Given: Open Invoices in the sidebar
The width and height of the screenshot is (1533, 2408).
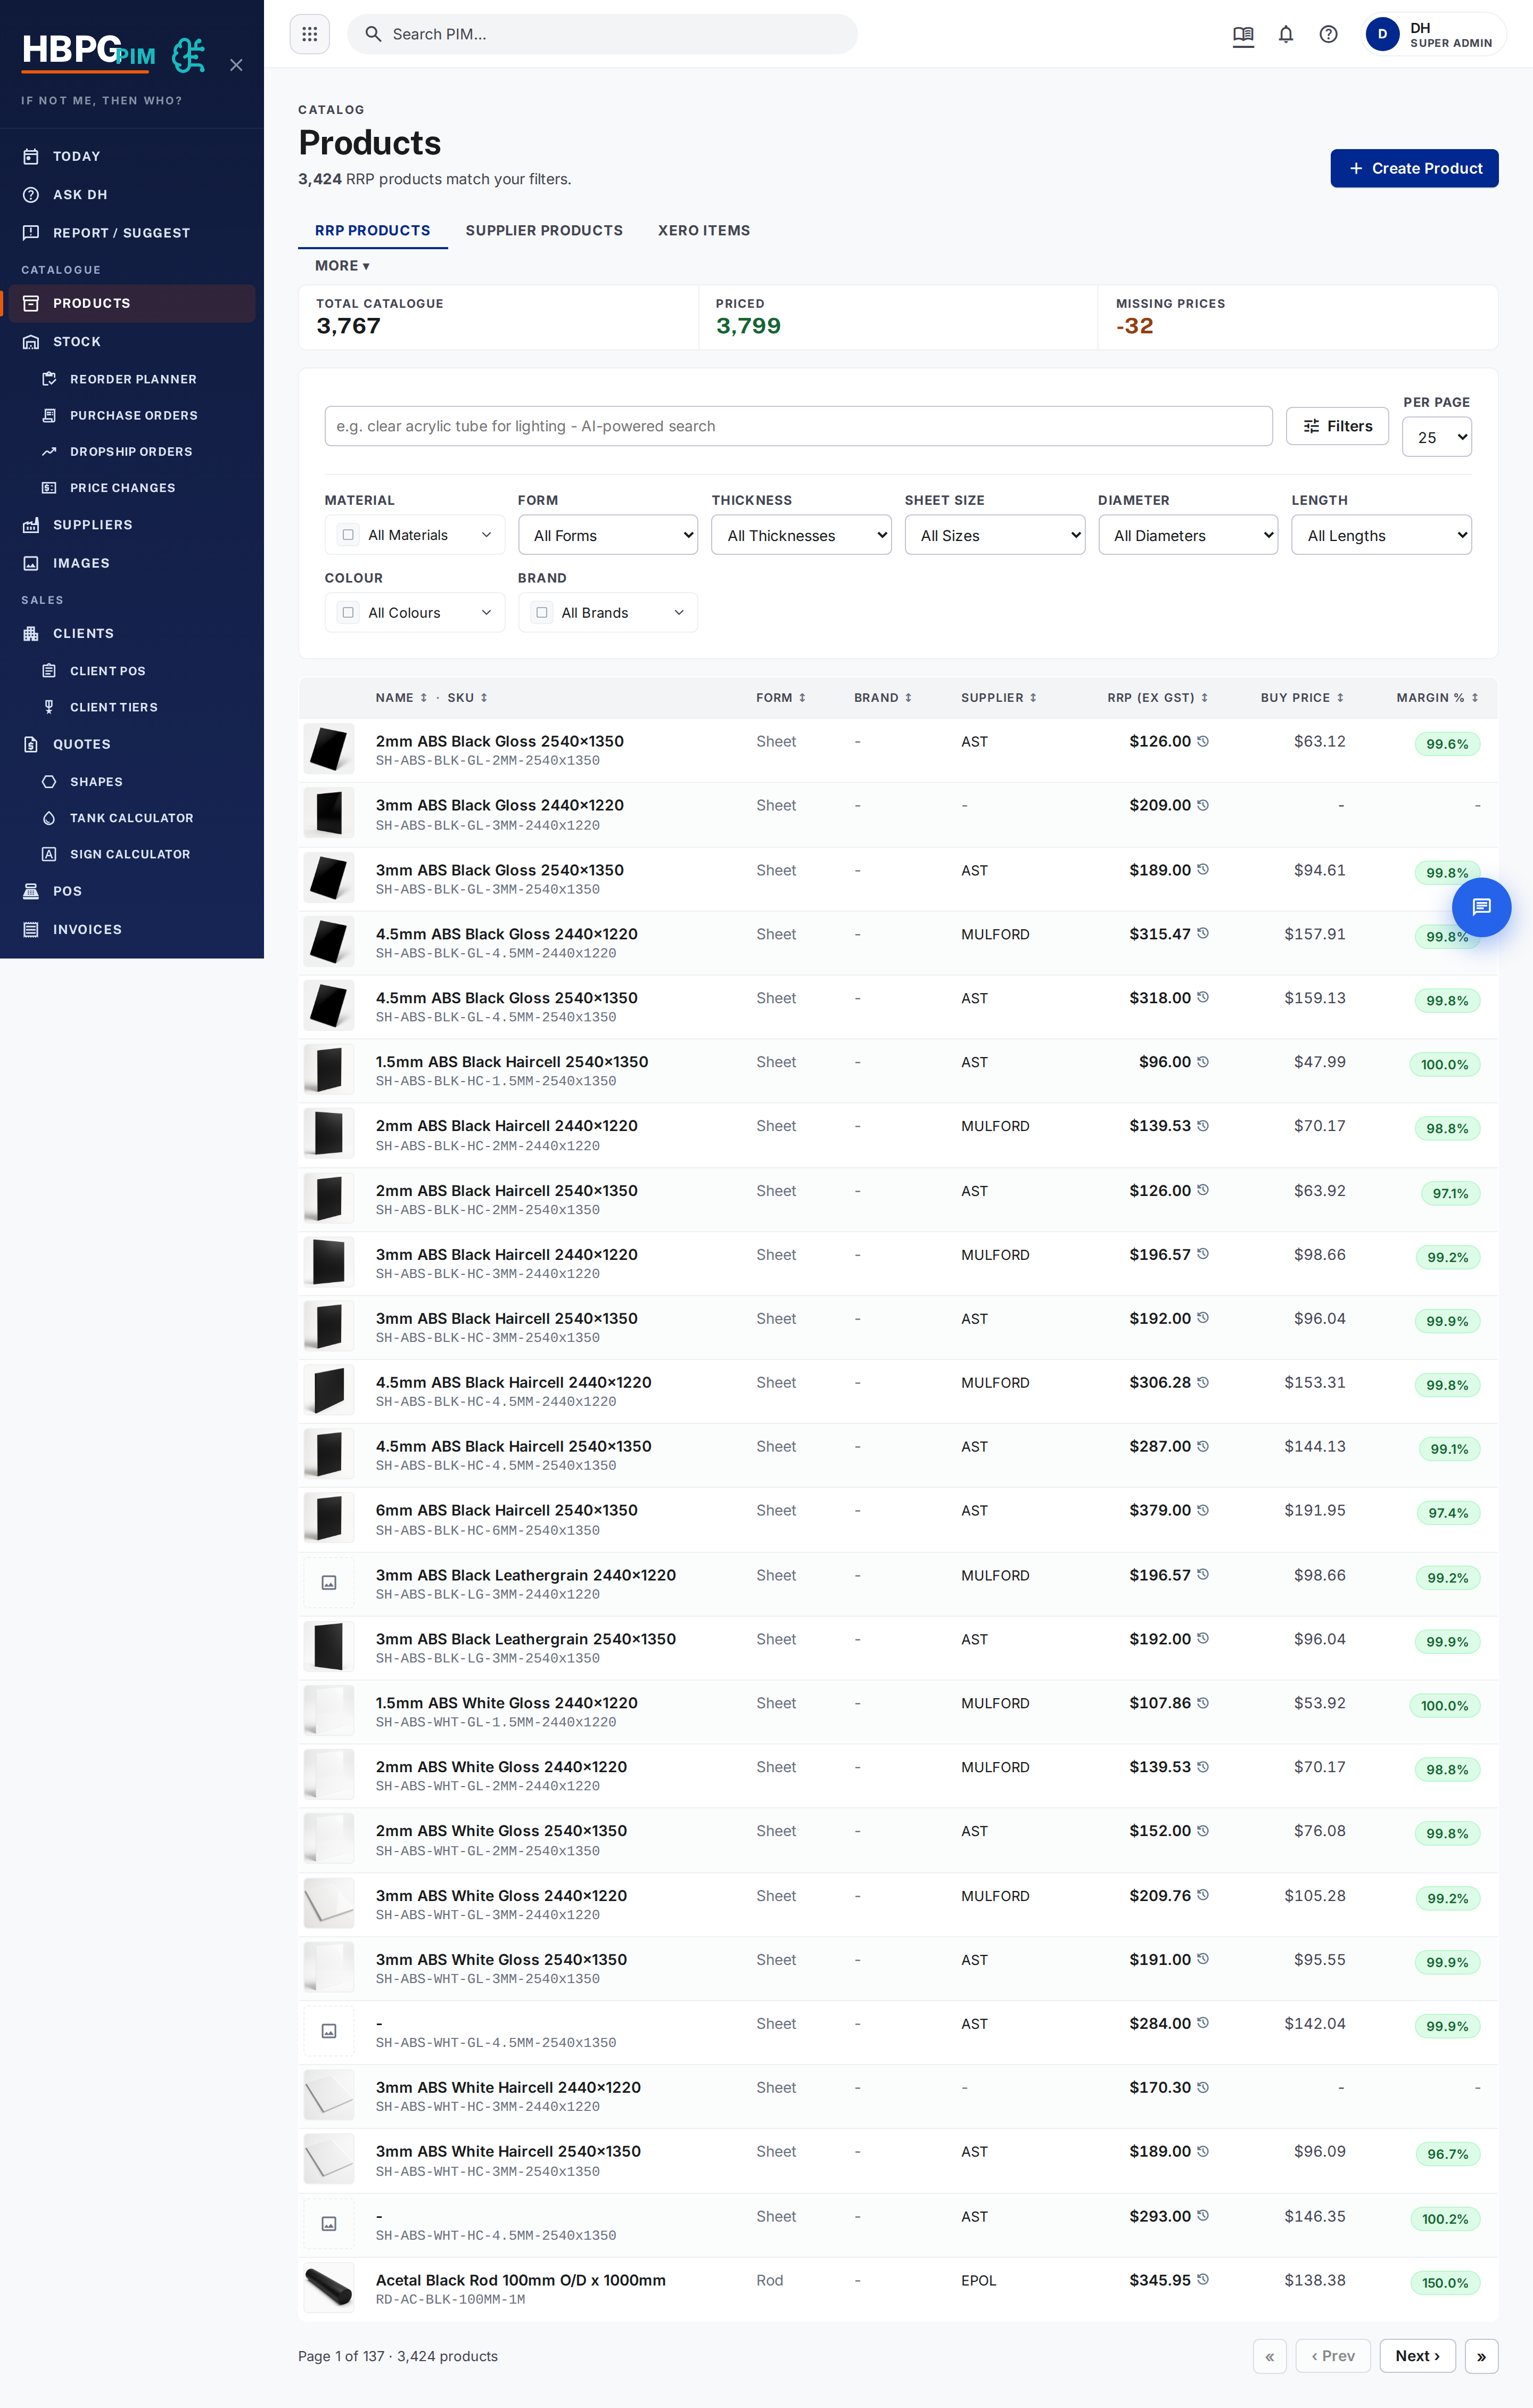Looking at the screenshot, I should 132,929.
